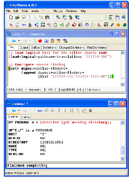Click the Paste clipboard icon in main toolbar

pos(47,18)
